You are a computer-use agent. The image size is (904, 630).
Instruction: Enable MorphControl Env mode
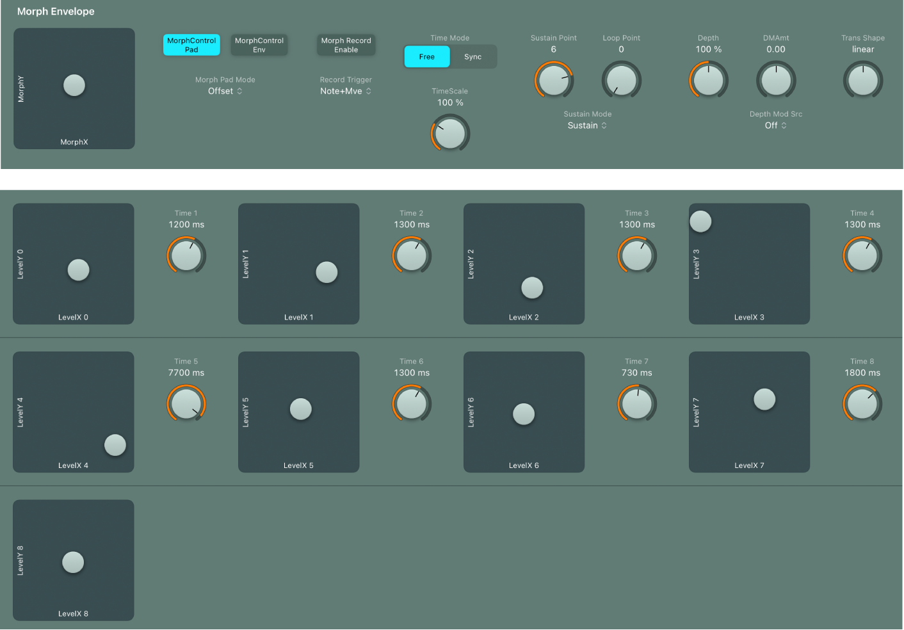click(x=259, y=45)
